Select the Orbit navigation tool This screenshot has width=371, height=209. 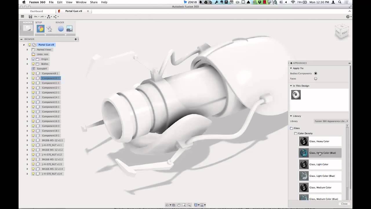167,205
